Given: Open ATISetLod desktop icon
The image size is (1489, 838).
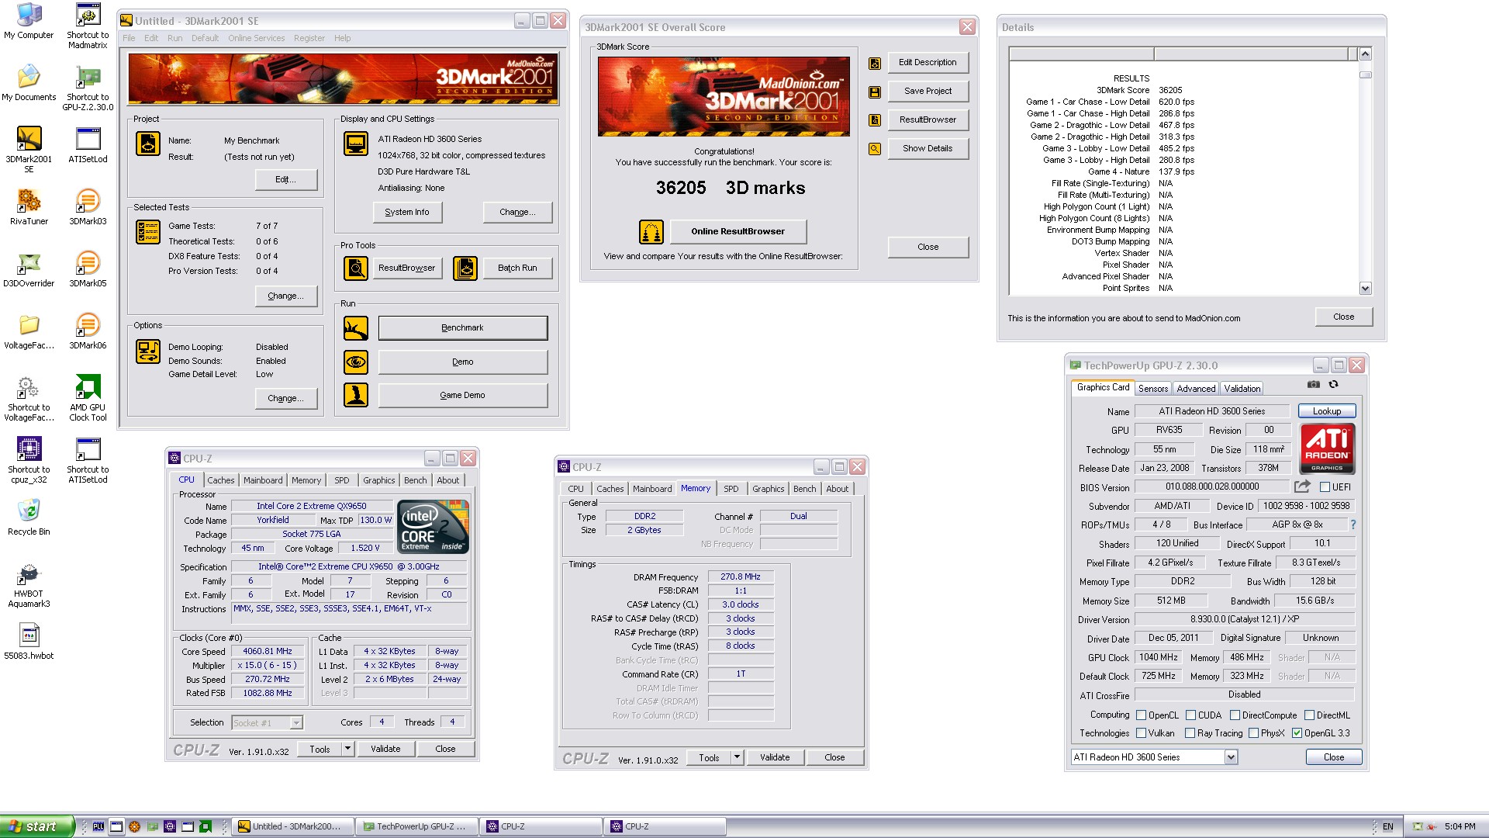Looking at the screenshot, I should click(x=88, y=145).
